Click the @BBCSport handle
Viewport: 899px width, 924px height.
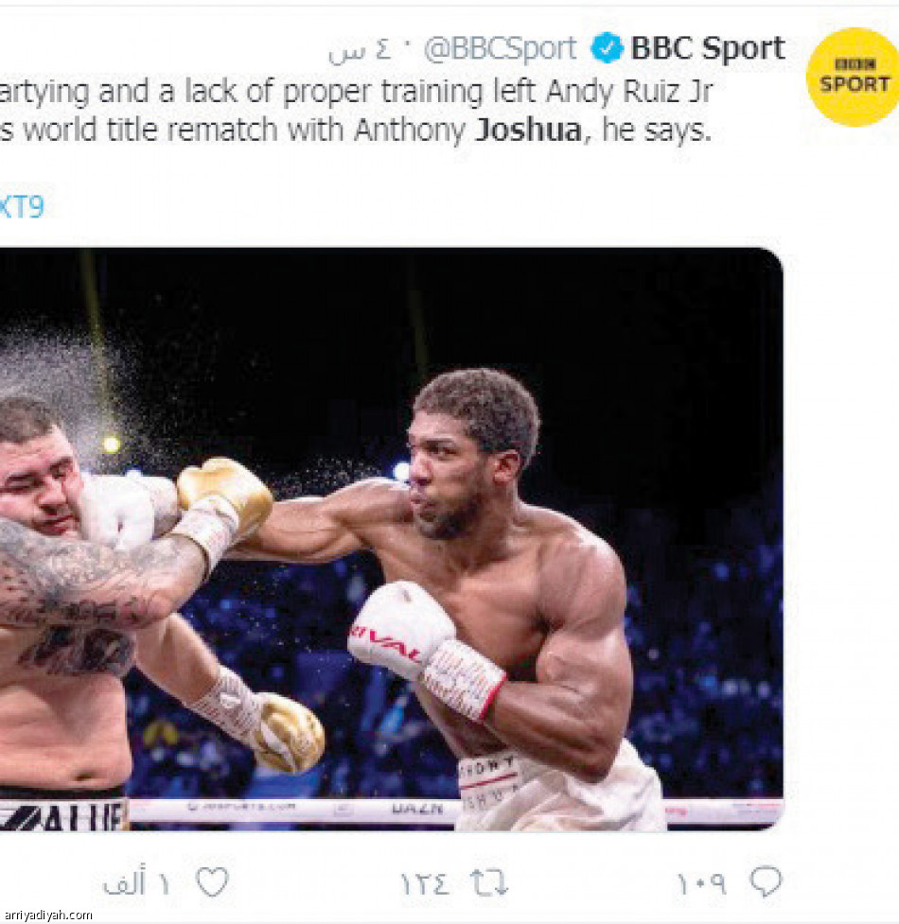(x=499, y=49)
